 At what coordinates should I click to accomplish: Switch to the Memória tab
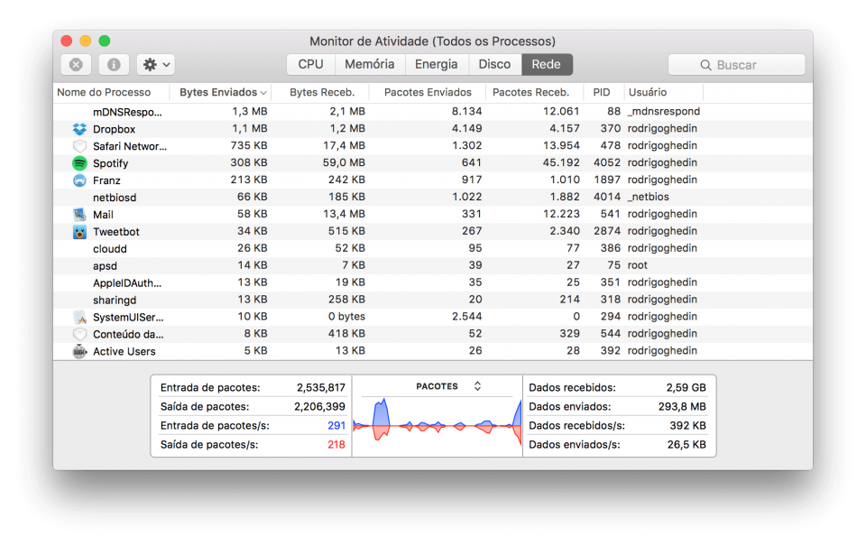click(369, 65)
